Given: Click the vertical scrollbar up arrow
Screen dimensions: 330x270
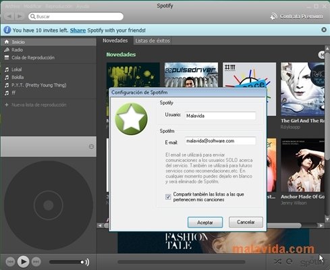Looking at the screenshot, I should 327,48.
